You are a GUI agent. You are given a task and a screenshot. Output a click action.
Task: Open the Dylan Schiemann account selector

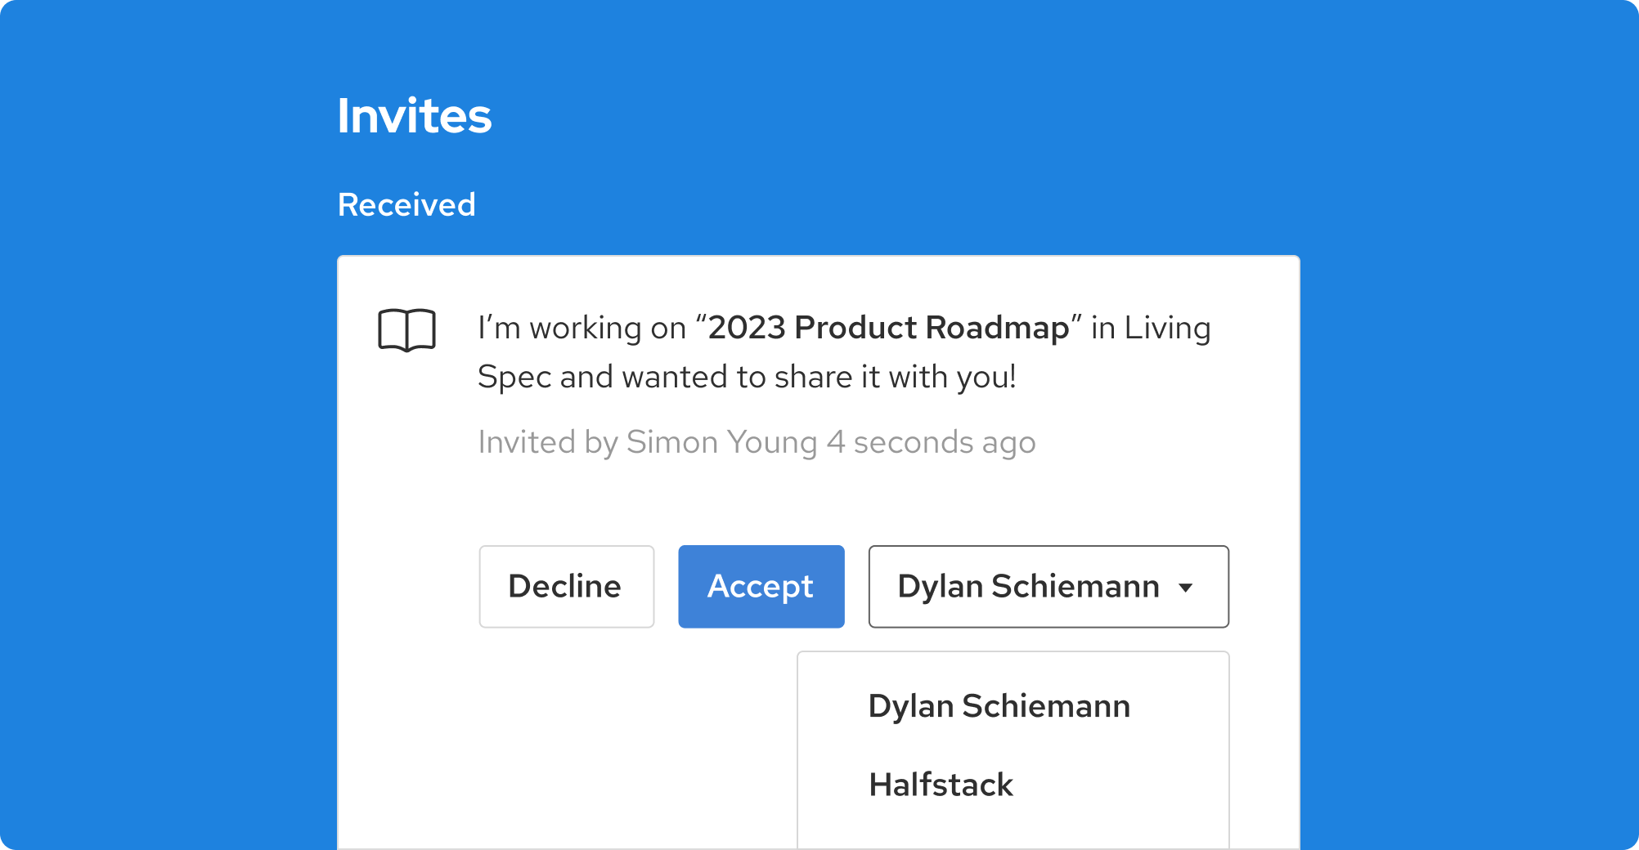1028,587
